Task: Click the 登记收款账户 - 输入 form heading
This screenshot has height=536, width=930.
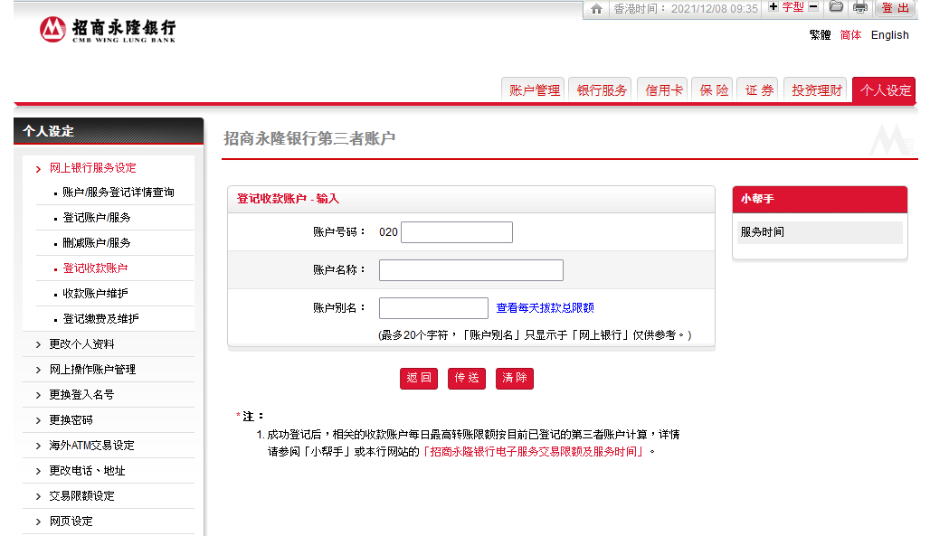Action: point(289,199)
